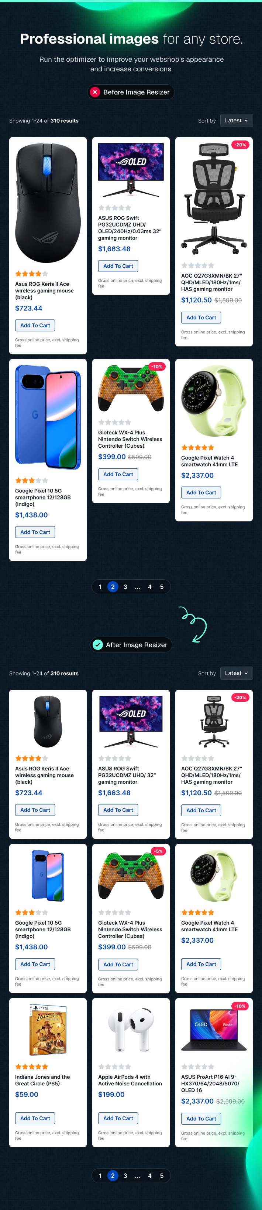The width and height of the screenshot is (262, 1210).
Task: Open the large Google Pixel 10 phone image
Action: point(48,417)
